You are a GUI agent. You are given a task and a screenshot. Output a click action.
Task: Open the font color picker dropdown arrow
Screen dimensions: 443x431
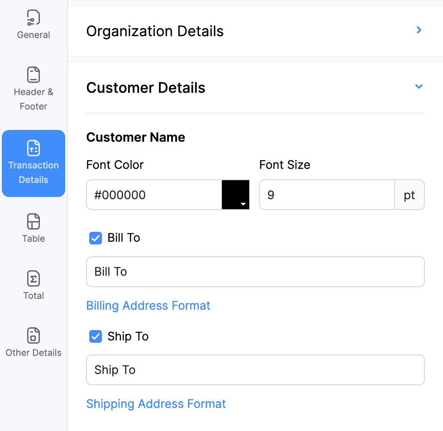[x=243, y=204]
